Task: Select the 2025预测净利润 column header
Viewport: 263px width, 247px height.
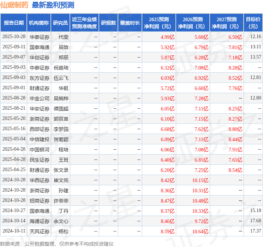Action: pos(159,23)
